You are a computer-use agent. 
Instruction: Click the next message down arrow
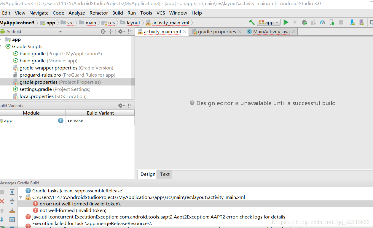[x=2, y=220]
